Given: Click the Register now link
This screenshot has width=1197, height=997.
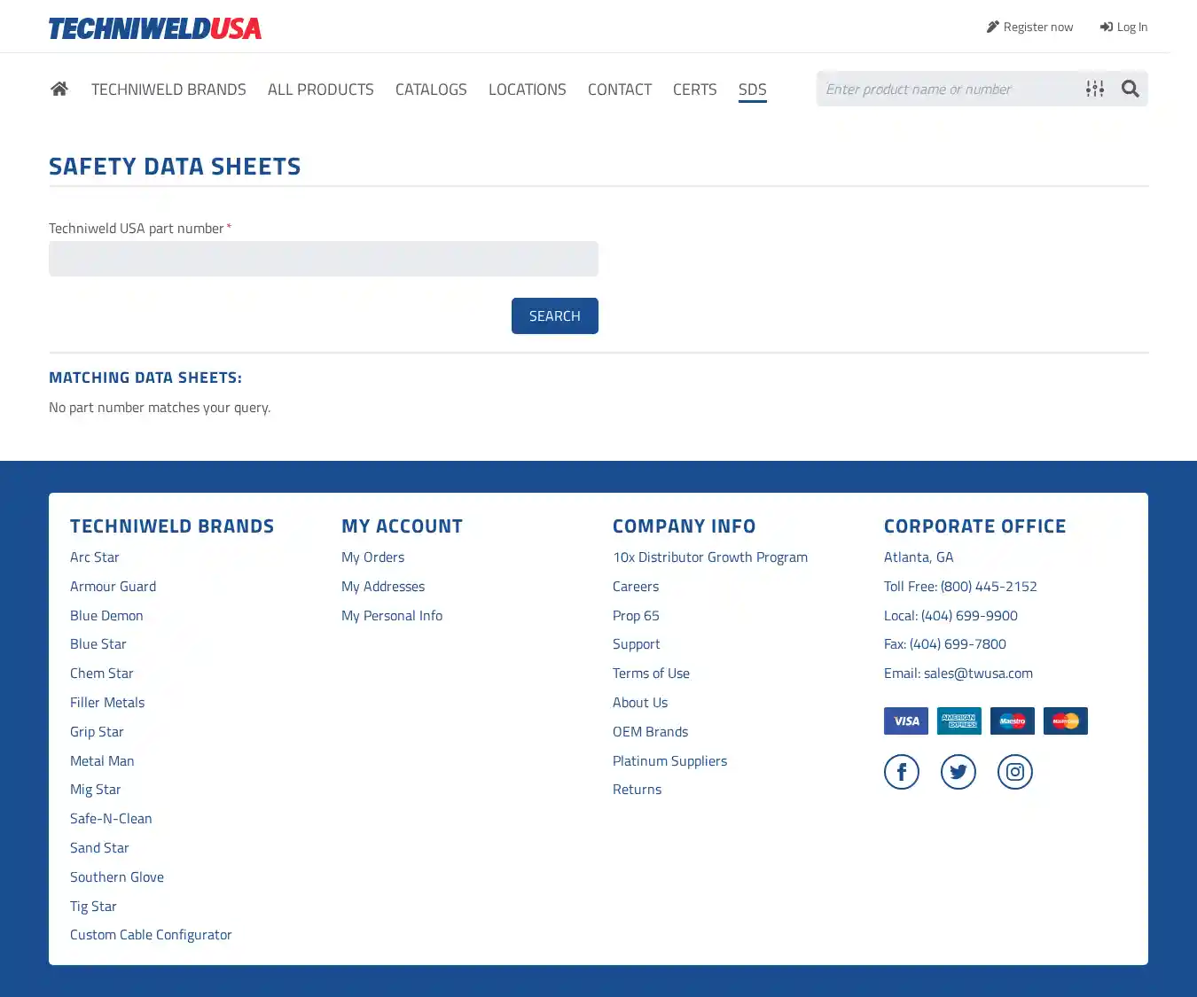Looking at the screenshot, I should pyautogui.click(x=1029, y=27).
